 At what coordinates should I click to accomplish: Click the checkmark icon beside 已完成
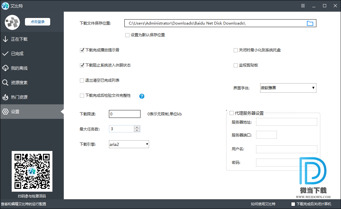pos(5,54)
